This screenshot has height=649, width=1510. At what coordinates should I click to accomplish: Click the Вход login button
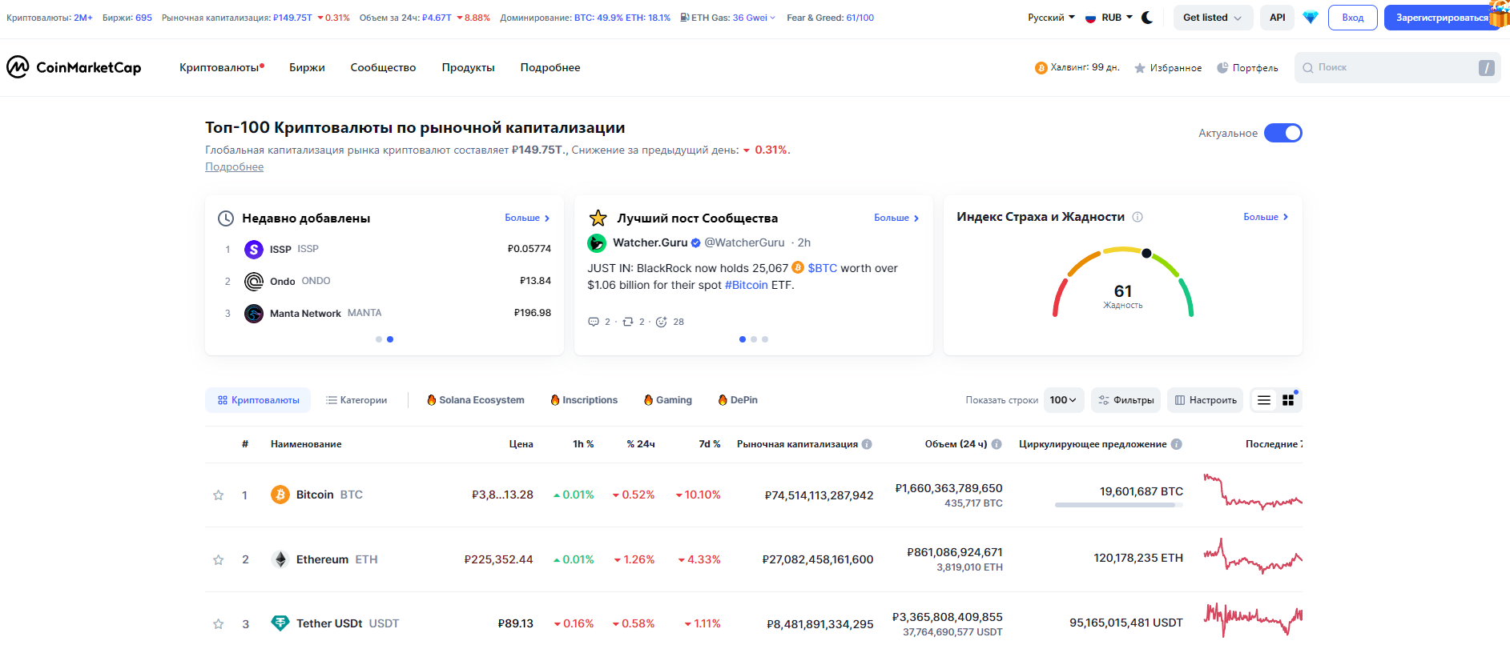click(1353, 18)
